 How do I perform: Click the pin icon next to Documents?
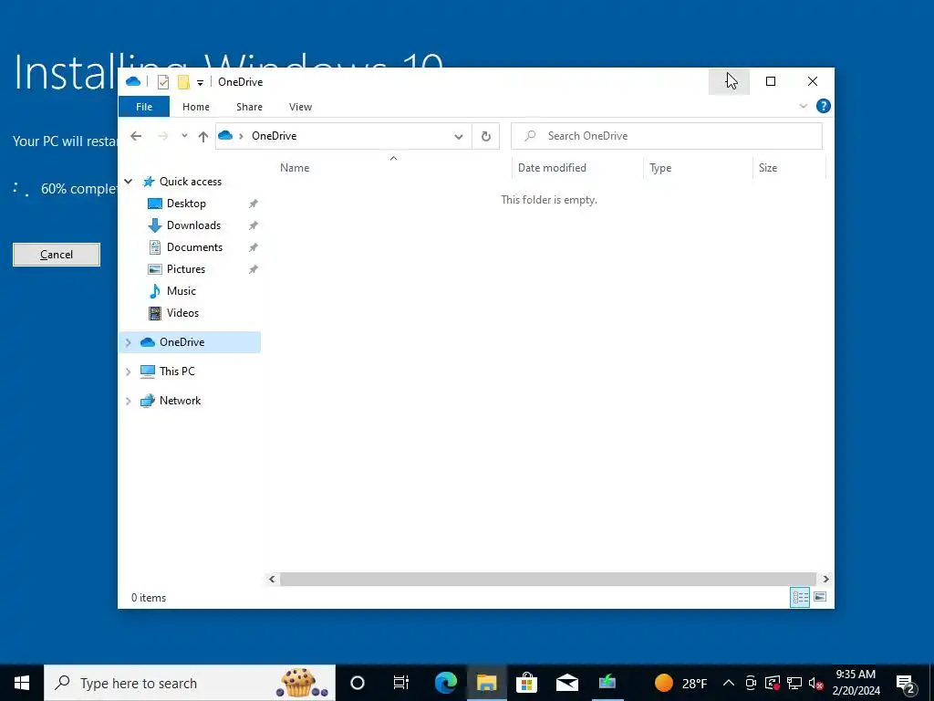(x=254, y=247)
